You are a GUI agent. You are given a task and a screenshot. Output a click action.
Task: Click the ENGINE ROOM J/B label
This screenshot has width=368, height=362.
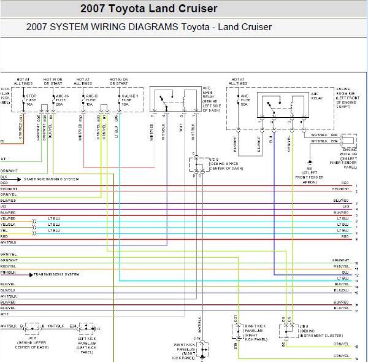click(344, 158)
